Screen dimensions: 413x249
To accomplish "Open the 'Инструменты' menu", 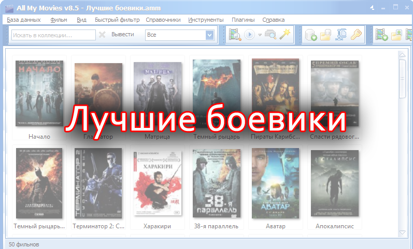I will pyautogui.click(x=206, y=20).
